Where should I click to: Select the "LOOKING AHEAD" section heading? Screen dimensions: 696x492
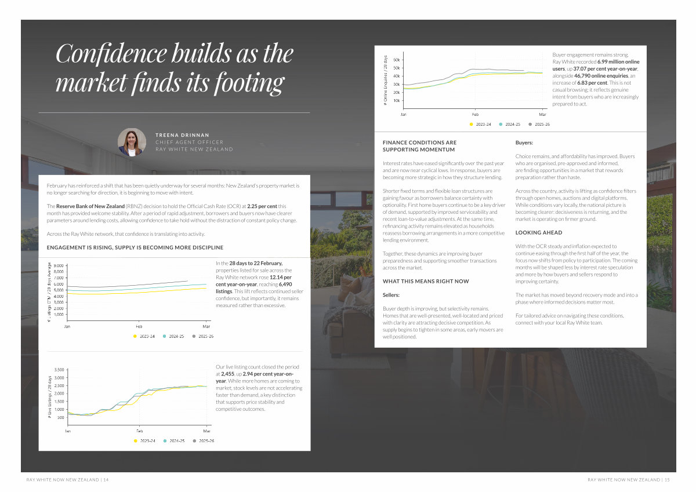[539, 232]
